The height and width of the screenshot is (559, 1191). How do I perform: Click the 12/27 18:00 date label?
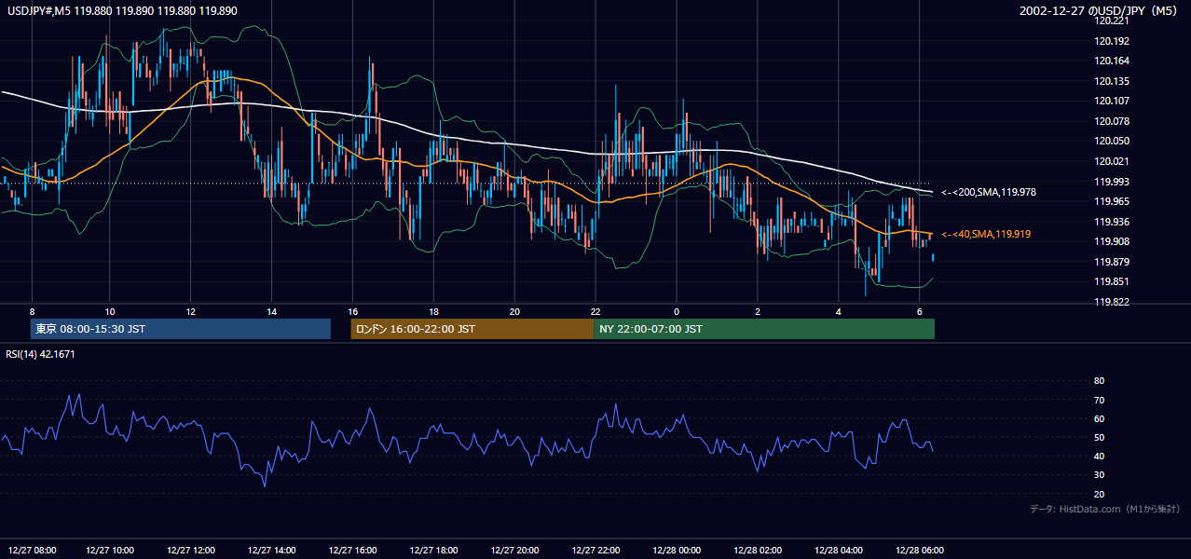pos(434,550)
